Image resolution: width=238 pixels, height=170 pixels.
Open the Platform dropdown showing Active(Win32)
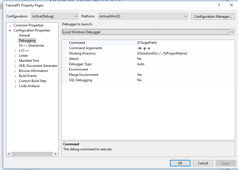(143, 16)
